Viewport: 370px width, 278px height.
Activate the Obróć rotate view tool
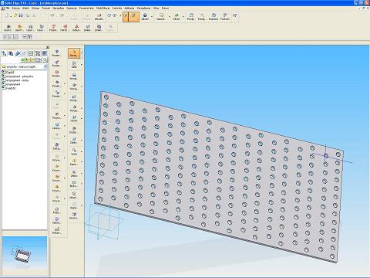pos(177,17)
